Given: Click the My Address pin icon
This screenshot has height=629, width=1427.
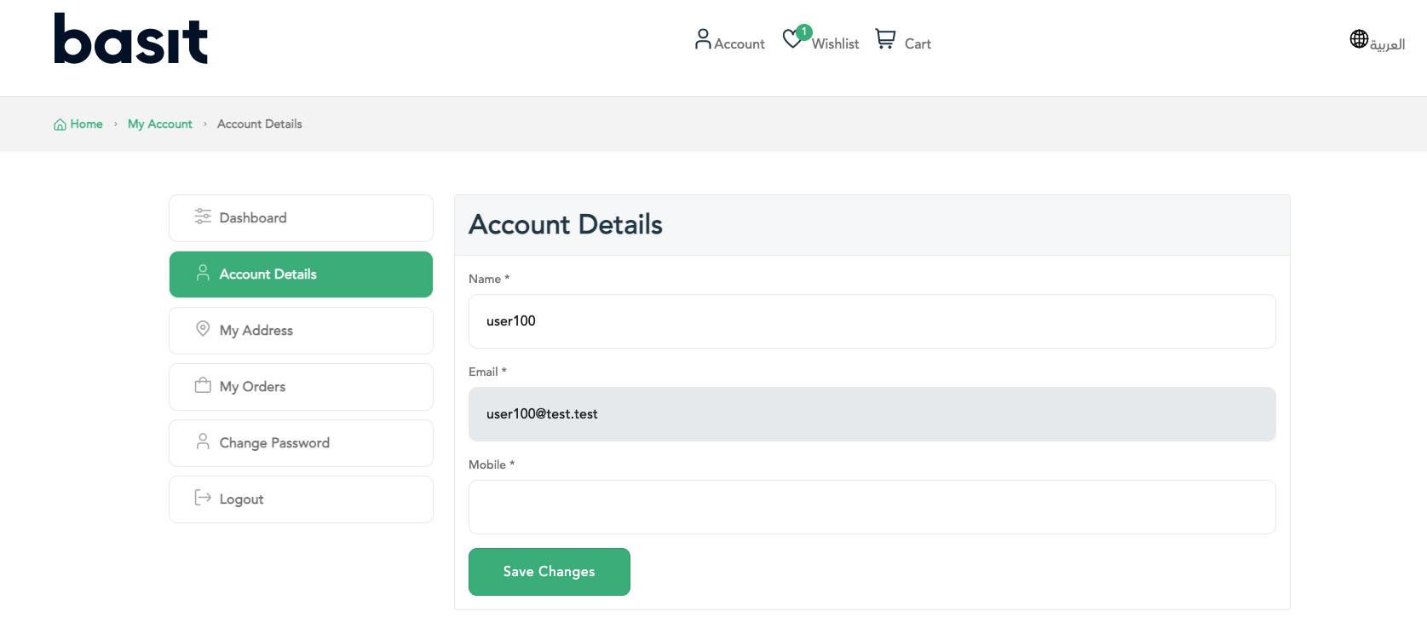Looking at the screenshot, I should [x=203, y=329].
